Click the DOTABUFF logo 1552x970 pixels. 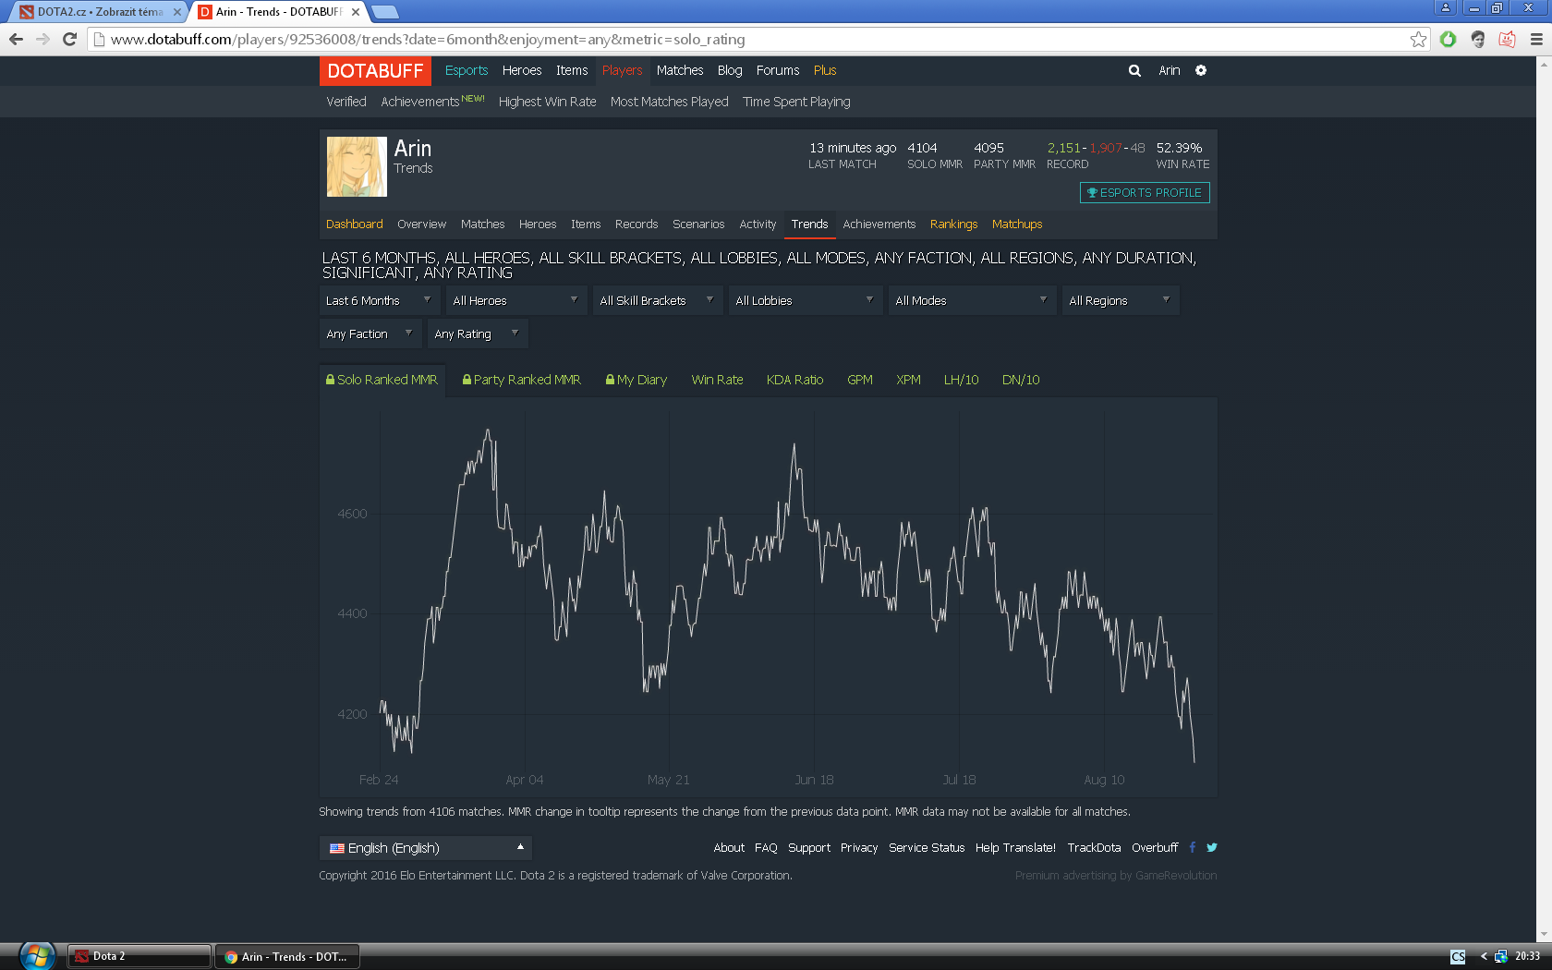point(375,71)
